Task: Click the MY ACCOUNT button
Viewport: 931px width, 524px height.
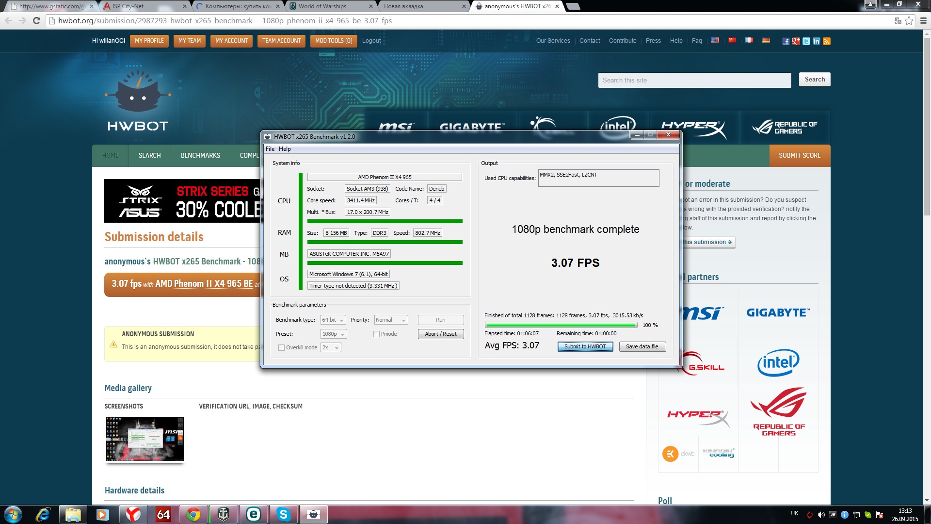Action: tap(231, 41)
